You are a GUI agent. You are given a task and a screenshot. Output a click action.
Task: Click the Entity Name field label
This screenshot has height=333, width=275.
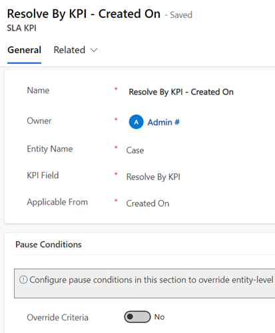point(50,149)
